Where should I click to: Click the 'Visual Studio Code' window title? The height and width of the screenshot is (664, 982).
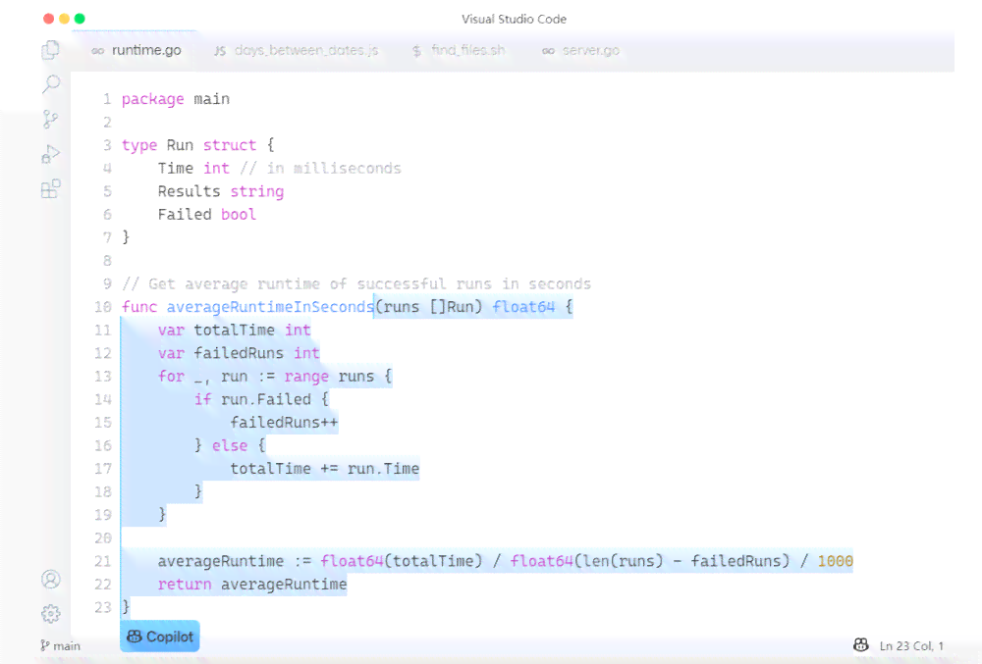coord(515,19)
